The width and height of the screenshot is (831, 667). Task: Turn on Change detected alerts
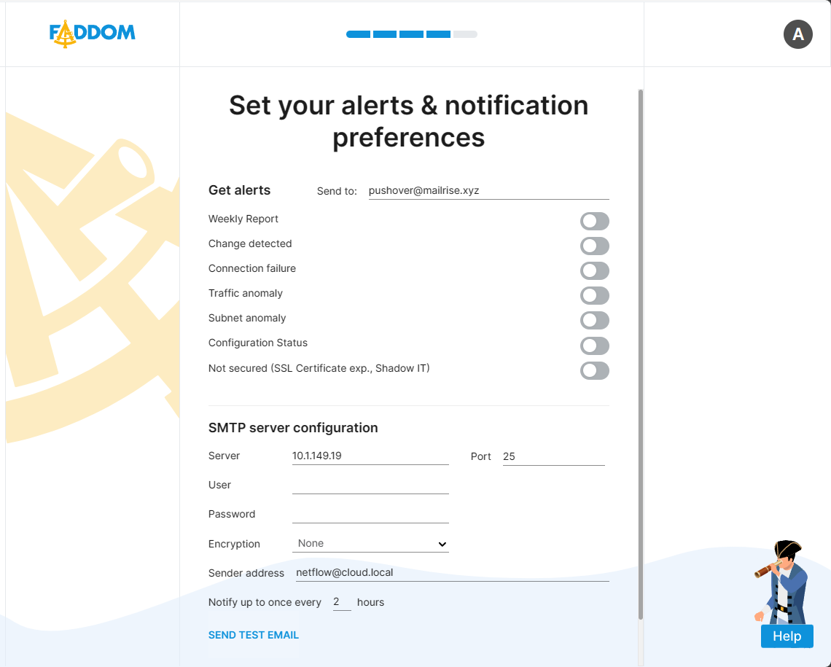(594, 246)
